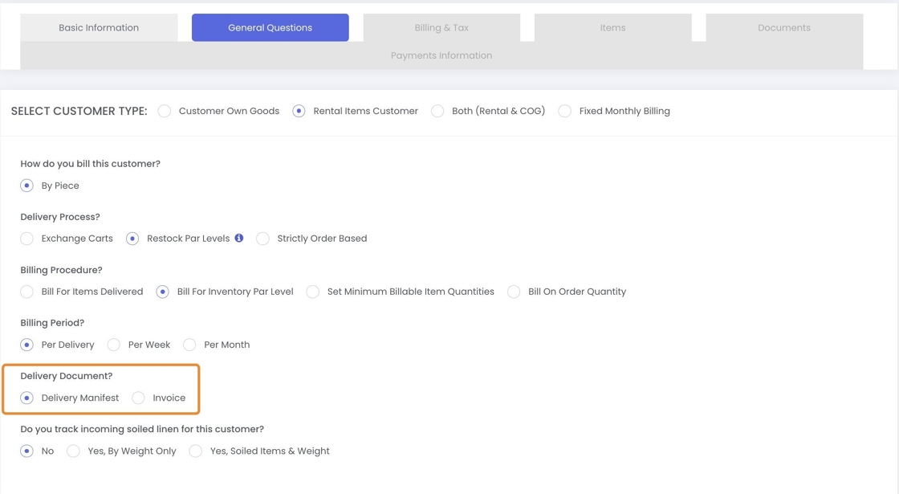Select the Payments Information tab

(441, 55)
